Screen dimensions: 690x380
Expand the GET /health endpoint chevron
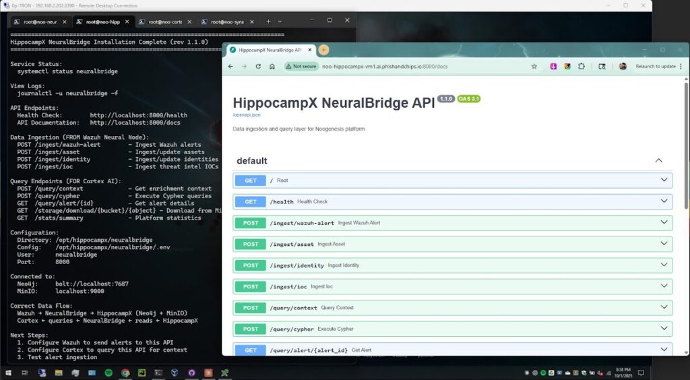click(x=664, y=201)
